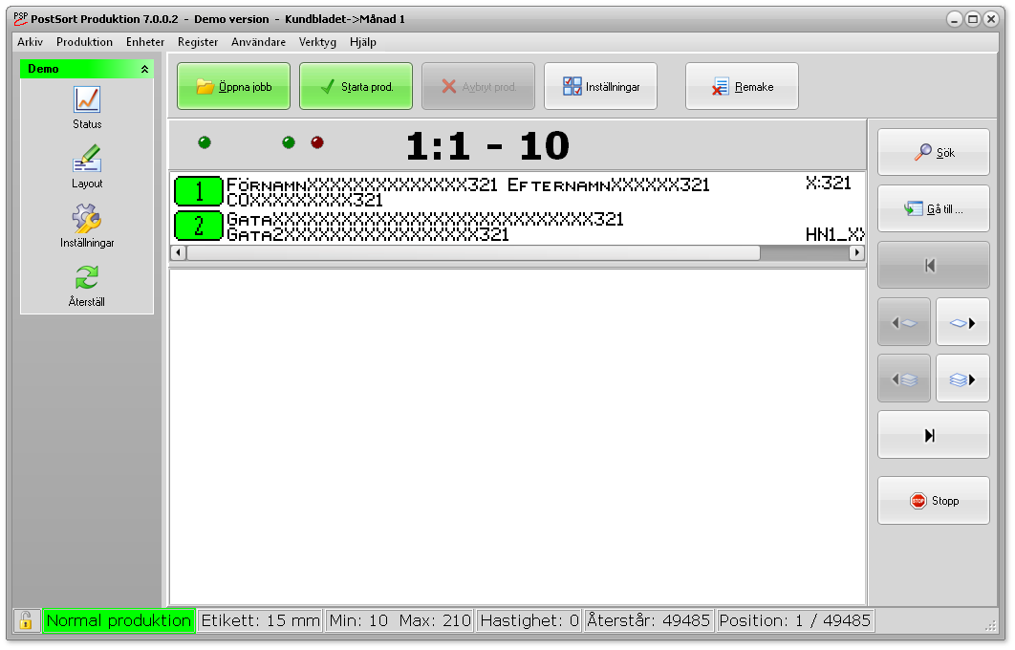
Task: Go to next single item
Action: pos(962,322)
